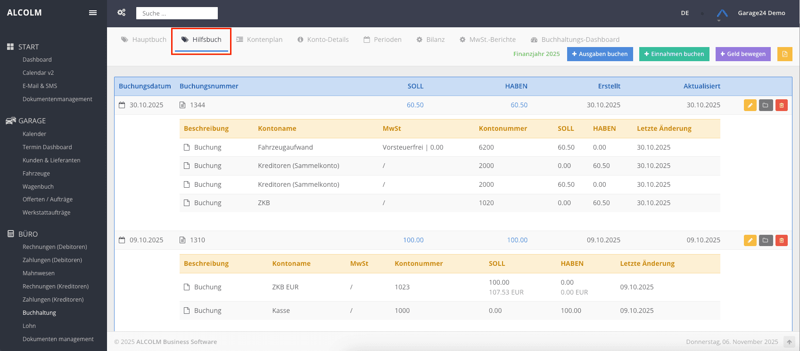Focus the Suche search field
Screen dimensions: 800x351
pos(177,13)
